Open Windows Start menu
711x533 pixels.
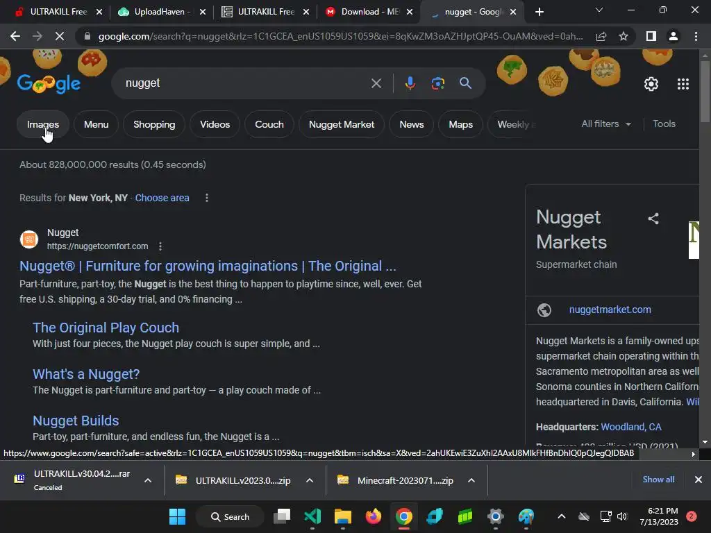(177, 516)
